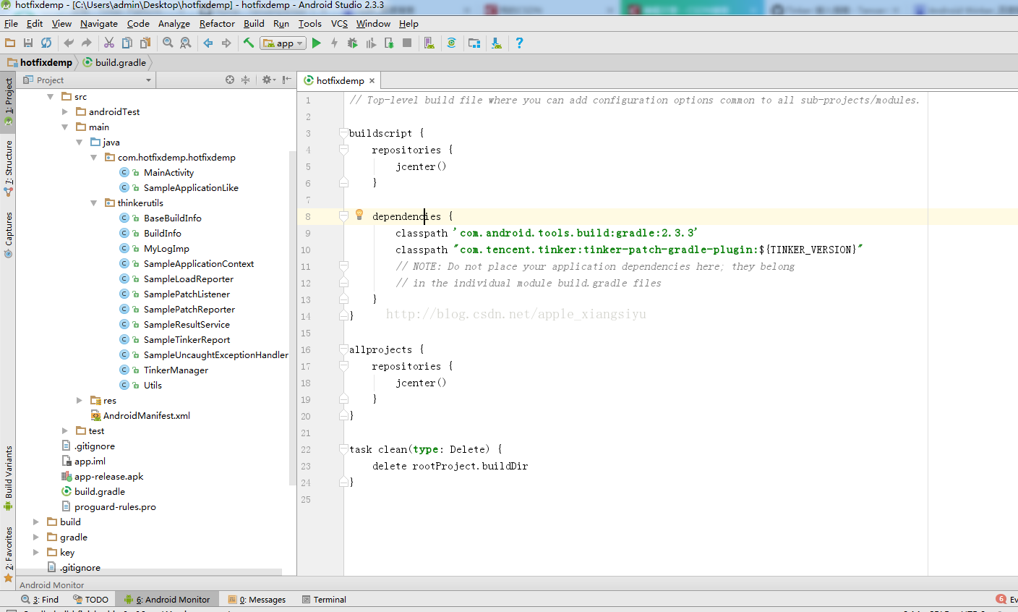Open Find with the magnifier icon

(168, 43)
